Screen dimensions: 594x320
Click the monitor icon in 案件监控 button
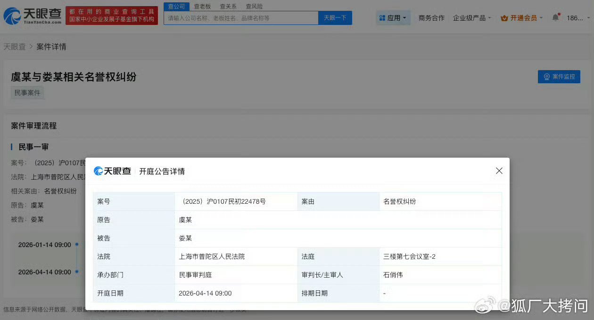tap(546, 77)
